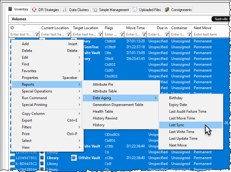The width and height of the screenshot is (231, 172).
Task: Choose Birthday date aging report
Action: (191, 98)
